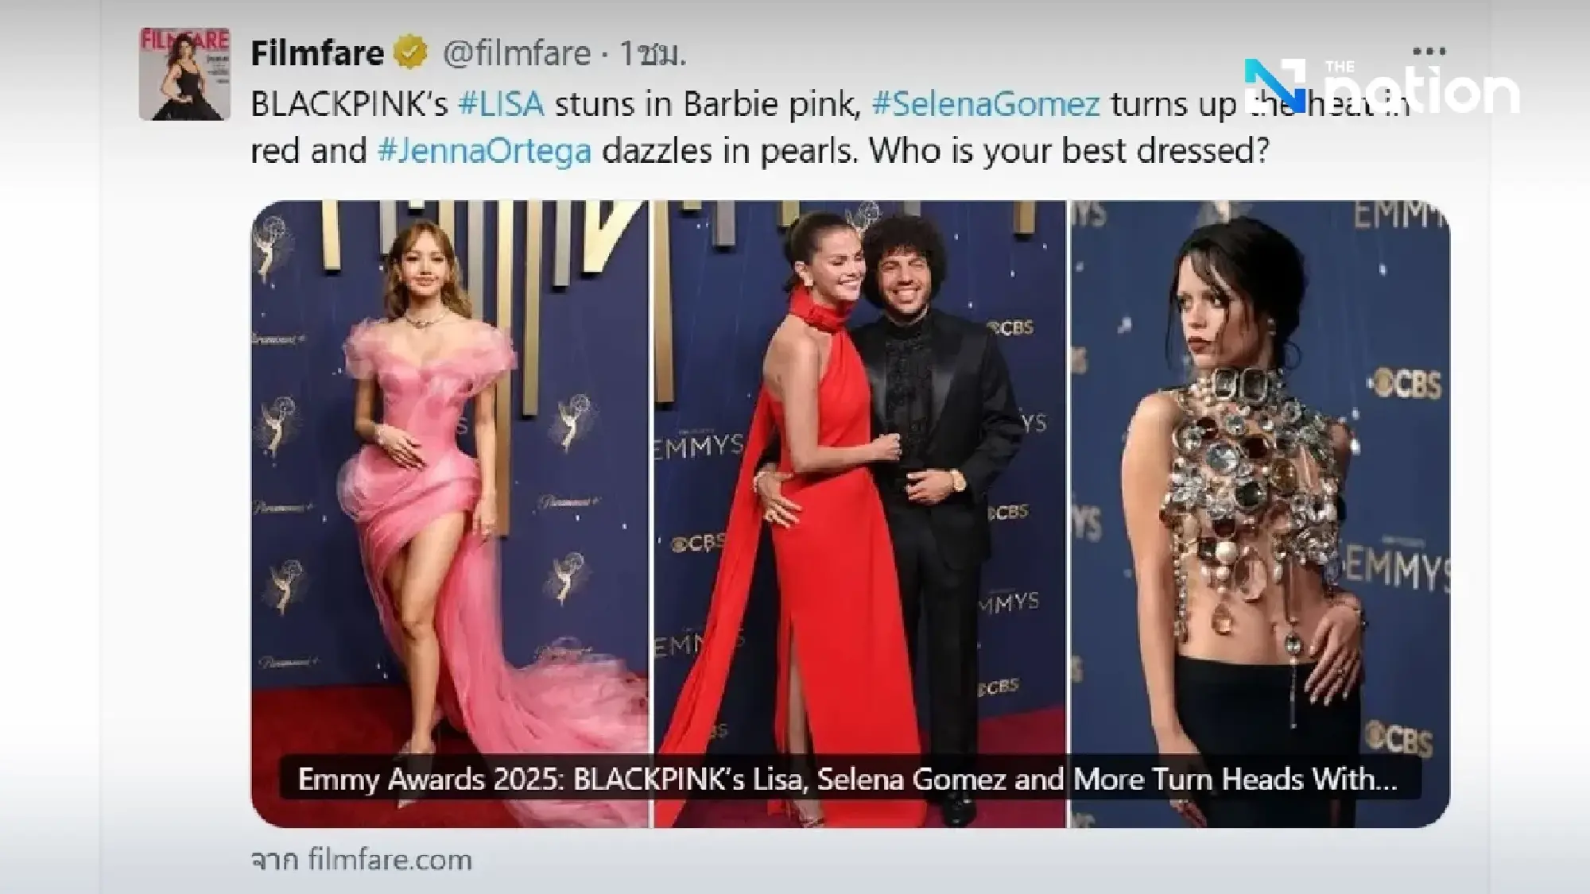Click the white "nation" wordmark watermark
This screenshot has height=894, width=1590.
click(1423, 91)
